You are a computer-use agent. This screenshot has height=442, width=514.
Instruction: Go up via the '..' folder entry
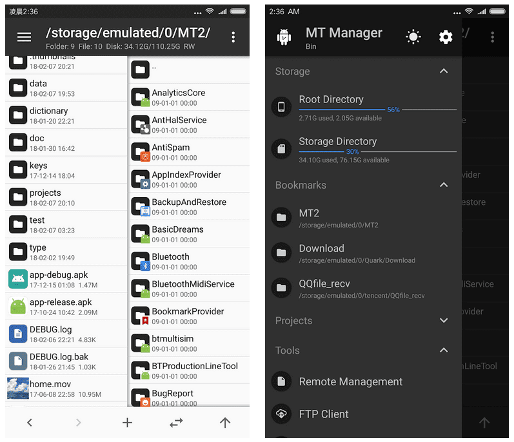[x=190, y=70]
